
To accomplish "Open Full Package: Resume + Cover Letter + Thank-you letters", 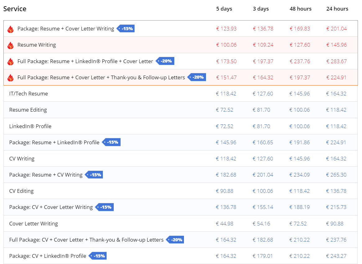I will click(101, 77).
